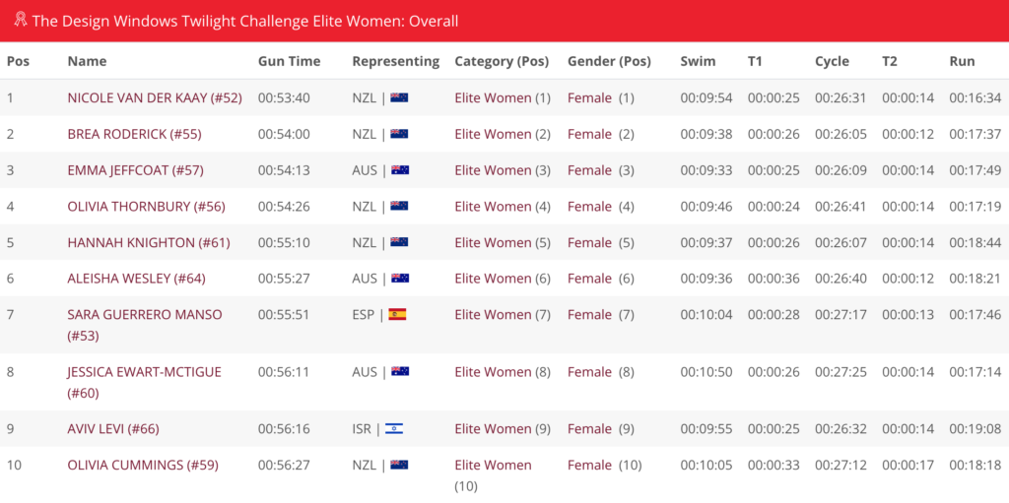Click Female gender link in row 4
Screen dimensions: 1009x503
(x=589, y=207)
